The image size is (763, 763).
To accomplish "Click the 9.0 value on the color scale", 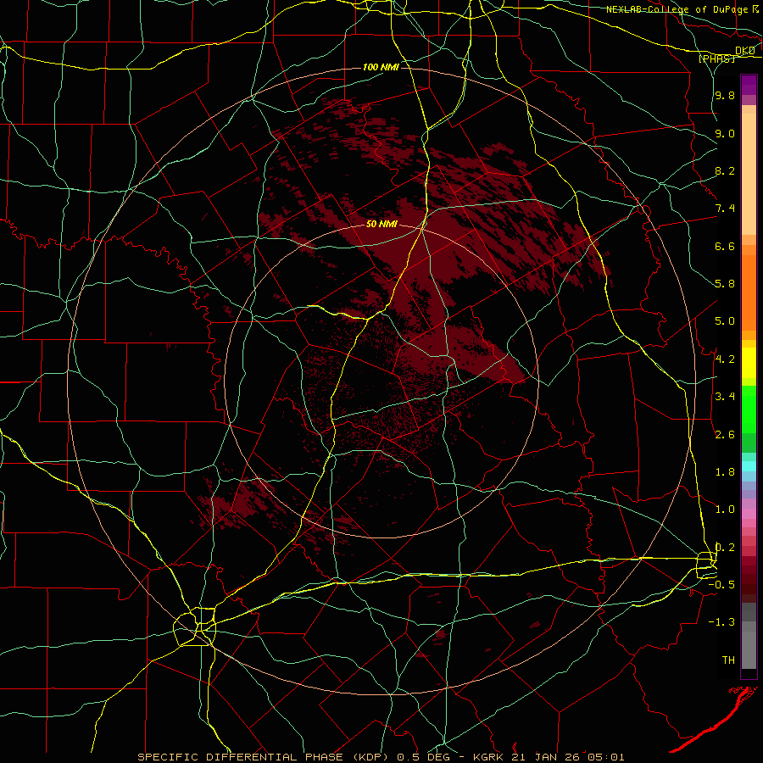I will coord(725,133).
